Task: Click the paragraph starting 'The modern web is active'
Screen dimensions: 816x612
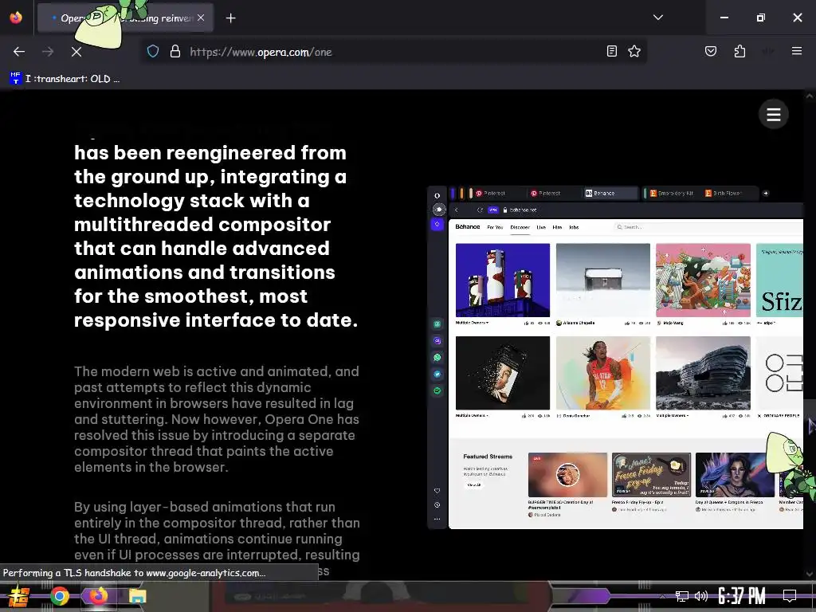Action: (x=217, y=419)
